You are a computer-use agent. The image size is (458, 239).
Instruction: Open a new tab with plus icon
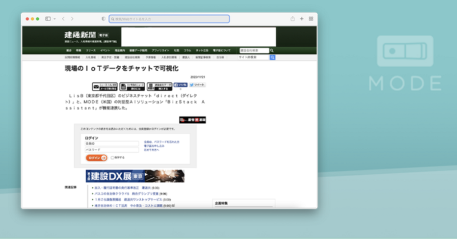click(302, 19)
